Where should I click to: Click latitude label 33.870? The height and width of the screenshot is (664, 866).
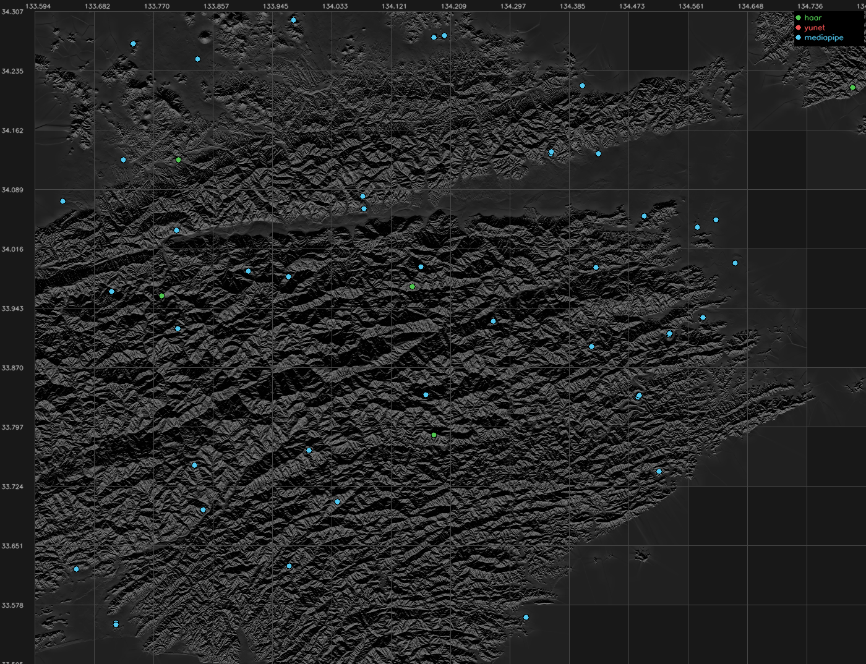pos(12,368)
